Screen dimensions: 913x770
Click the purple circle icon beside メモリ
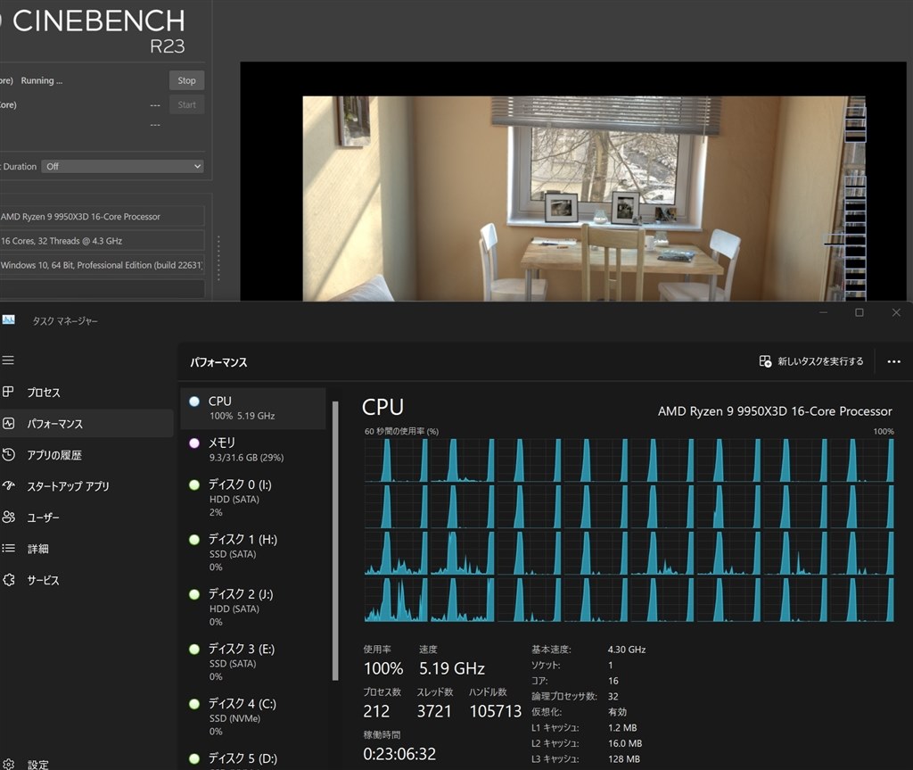194,443
